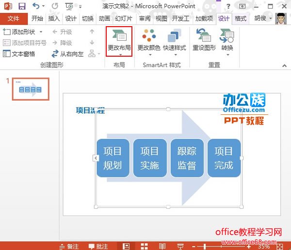Click the Save icon in quick access toolbar
The image size is (291, 250).
[x=22, y=6]
